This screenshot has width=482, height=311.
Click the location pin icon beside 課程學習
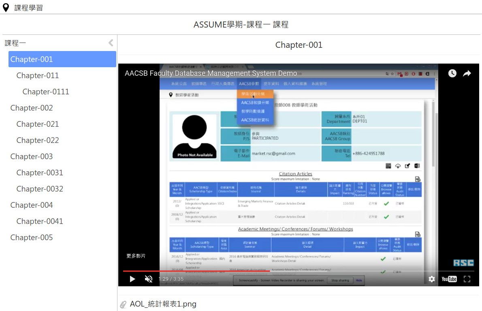tap(6, 8)
